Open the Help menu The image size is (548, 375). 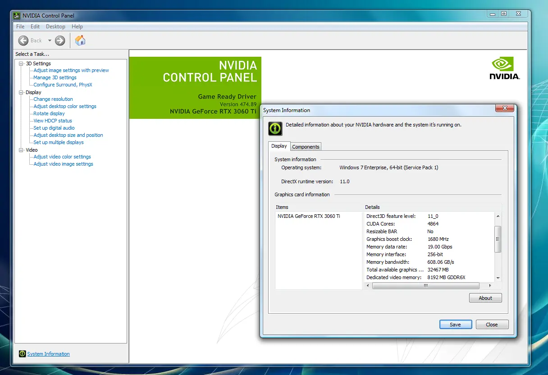(77, 27)
